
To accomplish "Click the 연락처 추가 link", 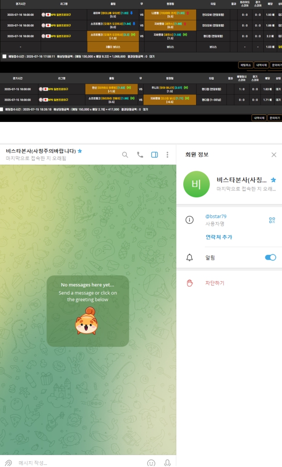I will click(x=219, y=237).
